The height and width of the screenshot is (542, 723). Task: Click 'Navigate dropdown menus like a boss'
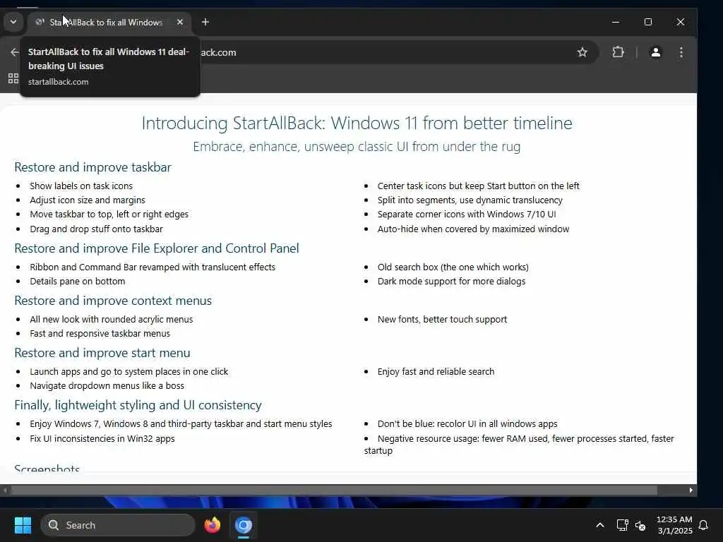(107, 385)
